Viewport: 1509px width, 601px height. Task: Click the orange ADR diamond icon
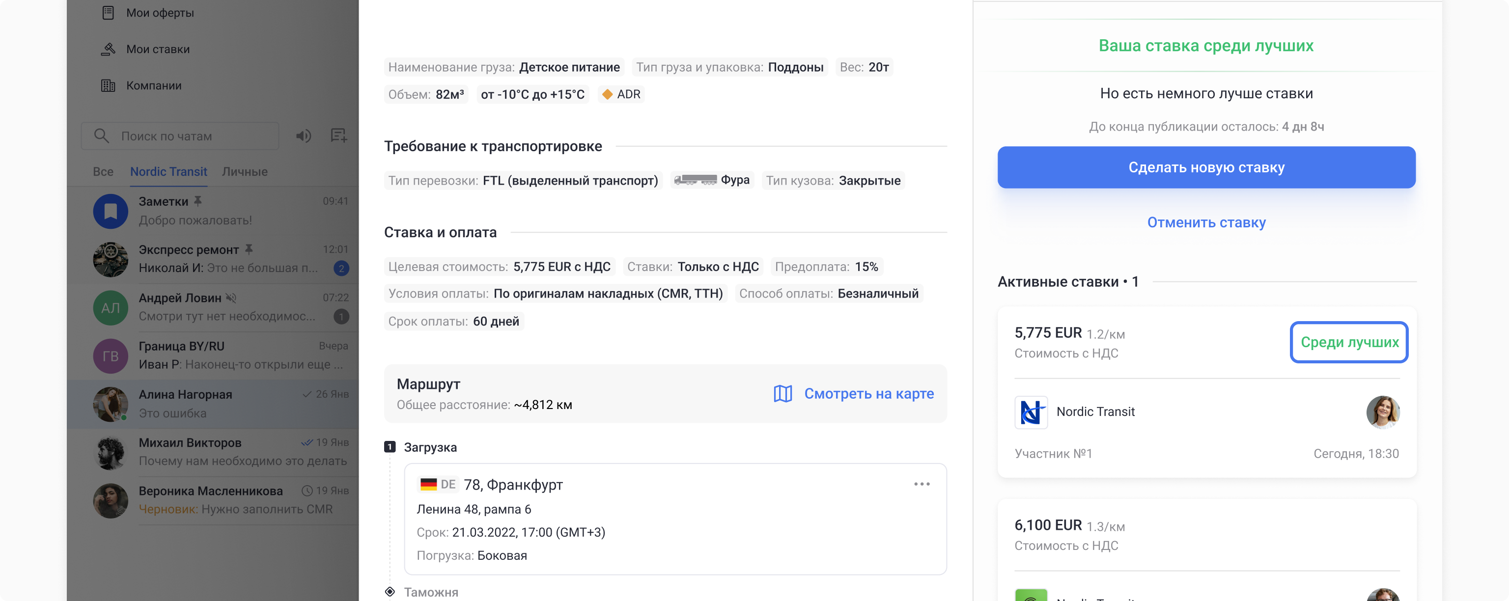(608, 94)
